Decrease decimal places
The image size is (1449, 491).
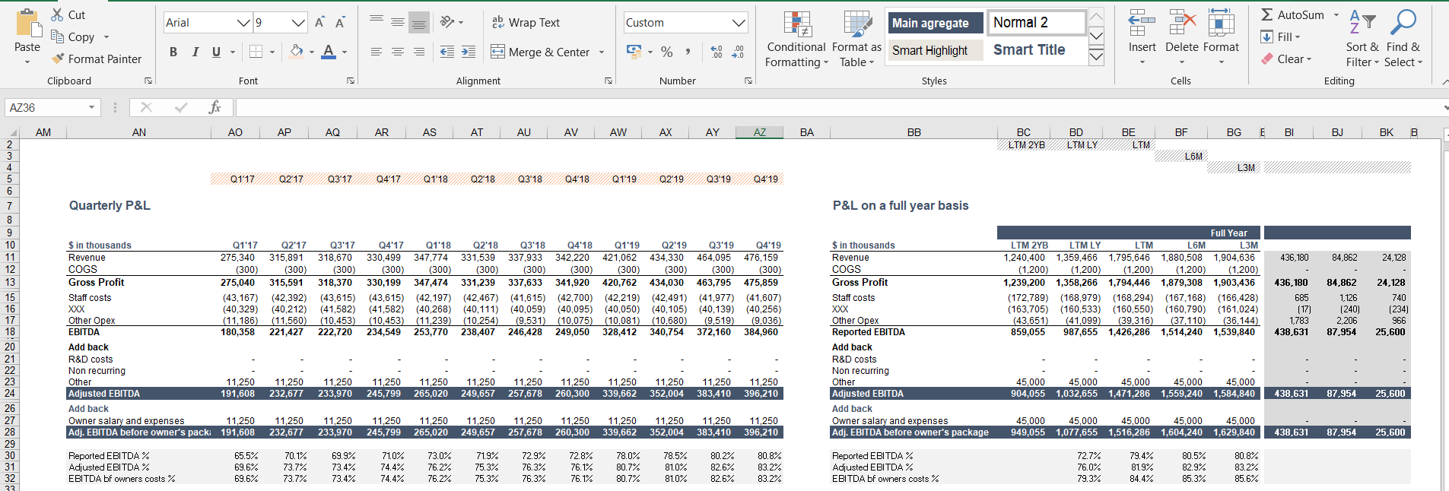coord(738,52)
